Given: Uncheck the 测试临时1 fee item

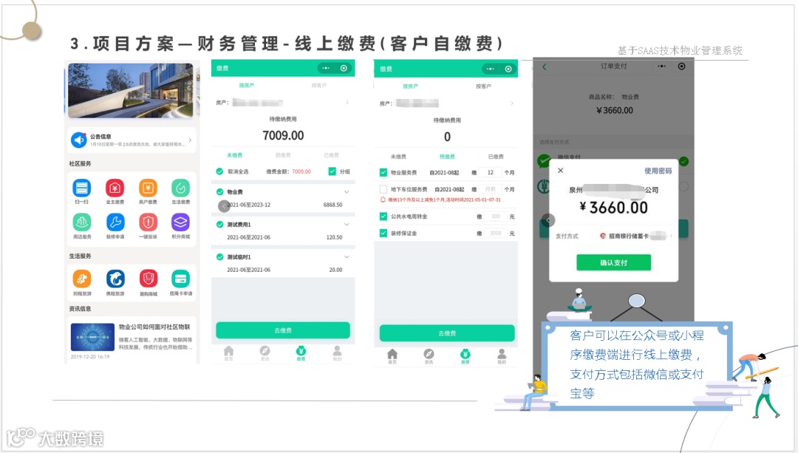Looking at the screenshot, I should point(220,257).
